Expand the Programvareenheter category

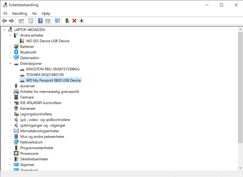(10, 148)
